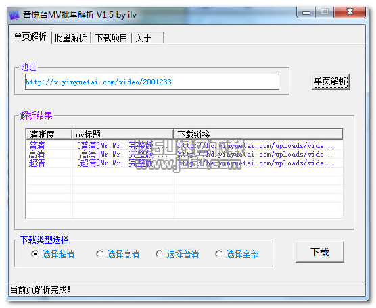Click the [高清]Mr.Mr. title cell
Screen dimensions: 376x308
coord(123,154)
